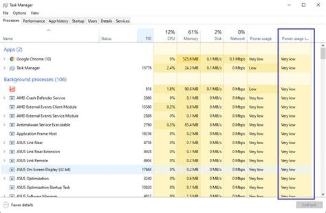Click the End task button

(309, 205)
